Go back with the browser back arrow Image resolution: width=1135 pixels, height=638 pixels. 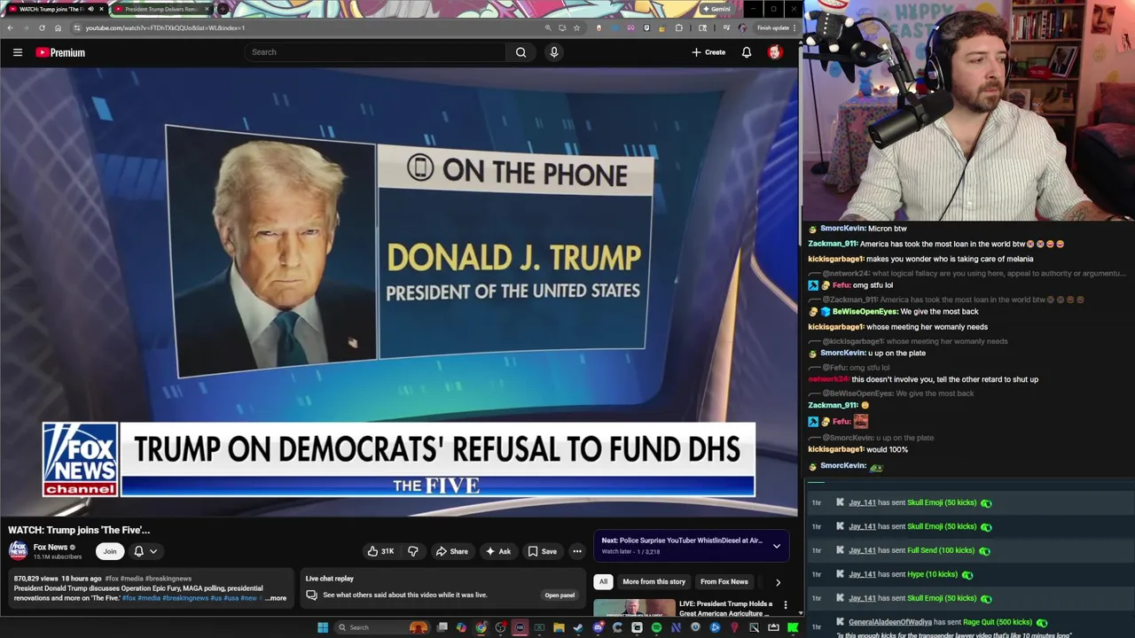click(10, 27)
